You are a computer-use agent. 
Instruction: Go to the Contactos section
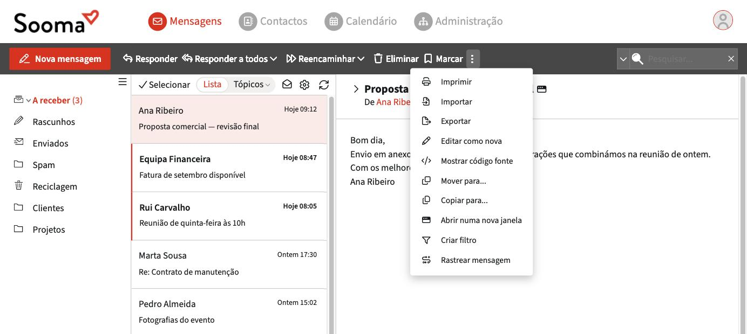coord(273,22)
